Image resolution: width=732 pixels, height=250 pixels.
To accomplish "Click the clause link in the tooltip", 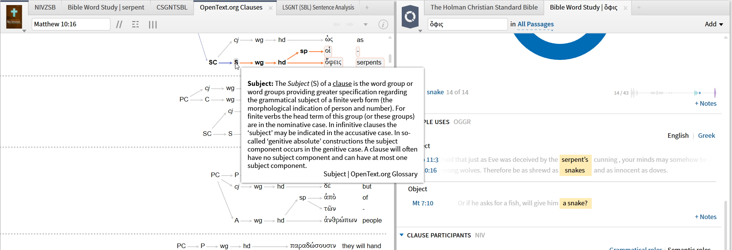I will coord(342,84).
